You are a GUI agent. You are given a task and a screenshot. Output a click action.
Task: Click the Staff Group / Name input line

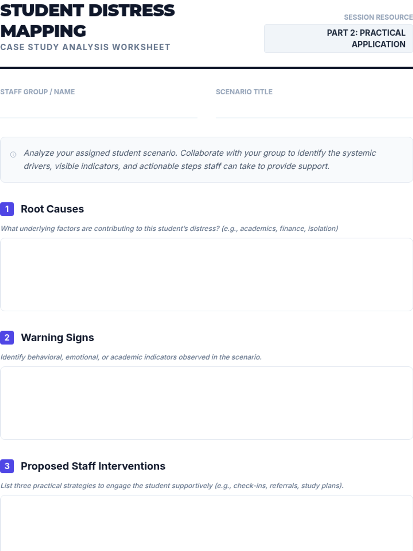98,109
